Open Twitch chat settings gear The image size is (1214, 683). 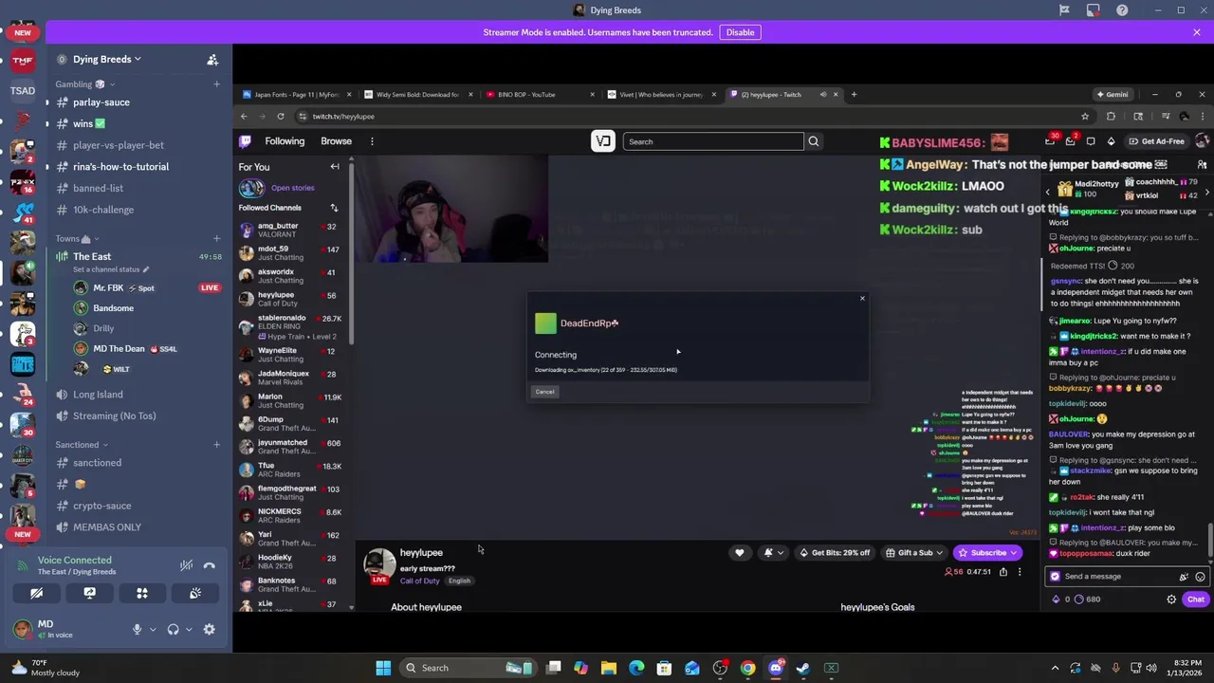[1171, 600]
